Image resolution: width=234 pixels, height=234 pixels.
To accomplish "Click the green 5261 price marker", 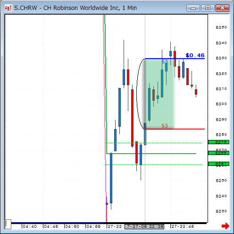I will (x=218, y=164).
